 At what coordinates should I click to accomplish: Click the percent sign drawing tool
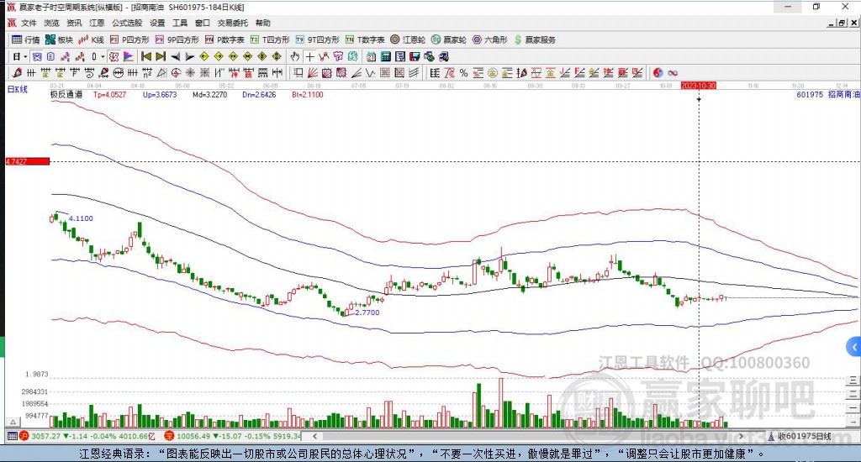point(463,73)
